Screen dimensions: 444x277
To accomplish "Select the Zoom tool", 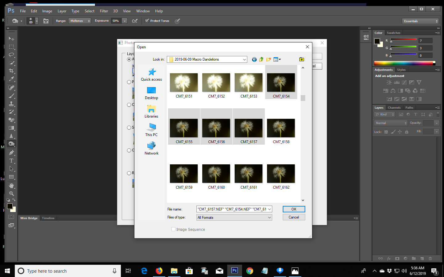I will click(11, 193).
